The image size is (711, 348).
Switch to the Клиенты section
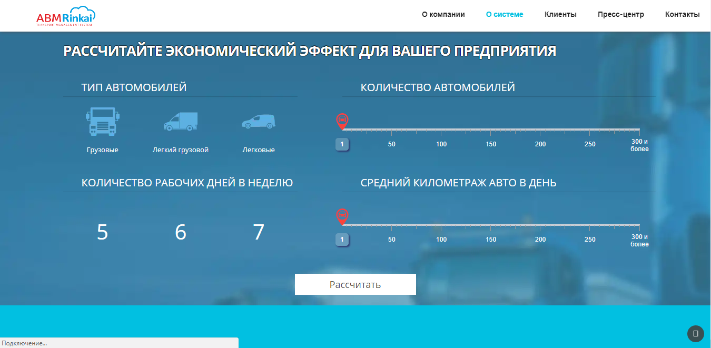point(560,14)
